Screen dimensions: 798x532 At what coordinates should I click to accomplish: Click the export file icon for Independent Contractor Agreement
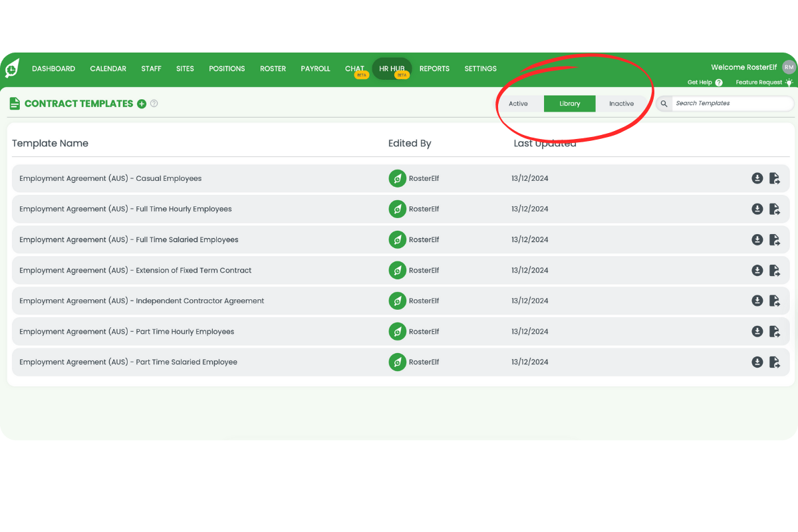[x=775, y=301]
